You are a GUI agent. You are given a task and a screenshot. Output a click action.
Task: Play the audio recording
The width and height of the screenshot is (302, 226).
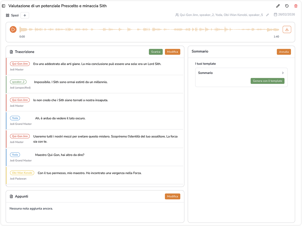pos(13,29)
